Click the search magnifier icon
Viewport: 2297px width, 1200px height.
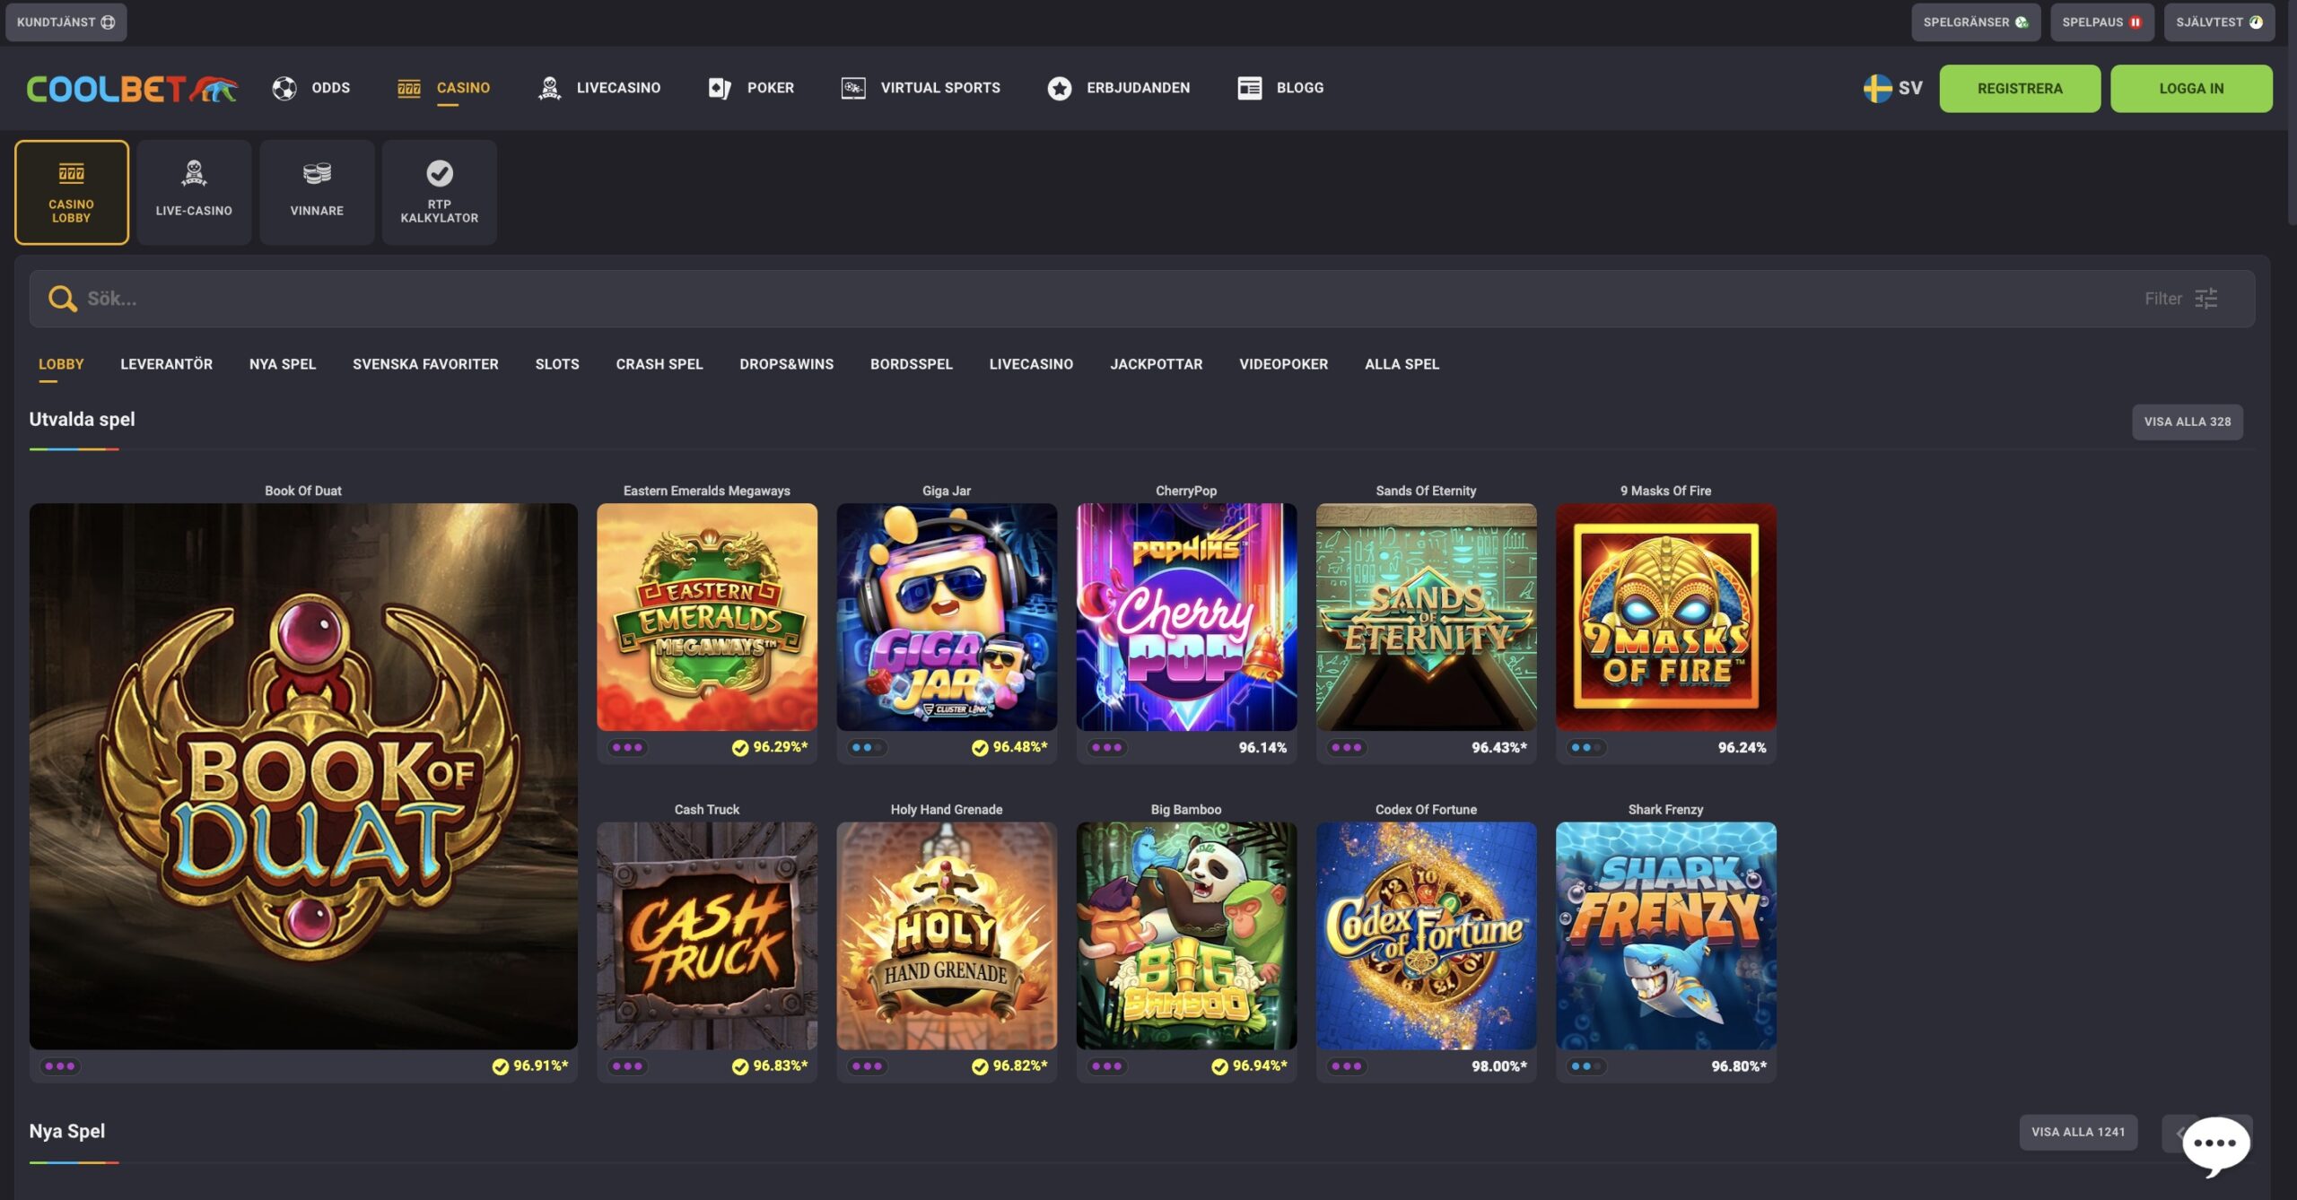pyautogui.click(x=62, y=299)
